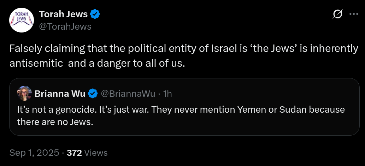Visit the @TorahJews handle link
The width and height of the screenshot is (365, 166).
(x=65, y=26)
